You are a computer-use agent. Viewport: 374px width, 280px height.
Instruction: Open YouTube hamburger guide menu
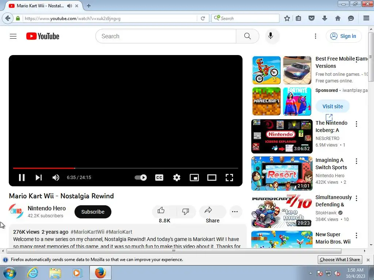click(x=13, y=36)
